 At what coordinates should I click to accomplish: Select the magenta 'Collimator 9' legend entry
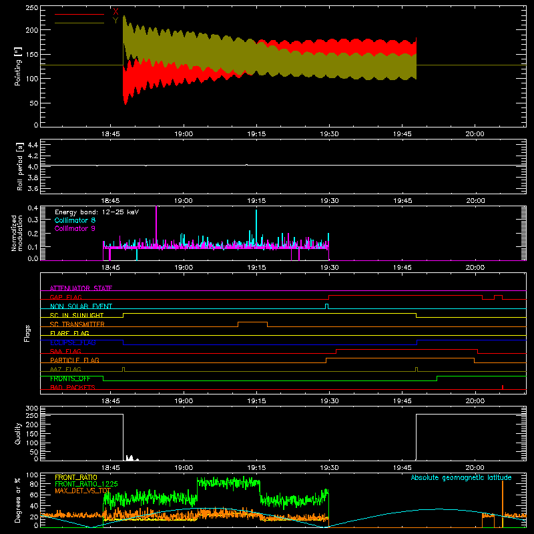[75, 228]
